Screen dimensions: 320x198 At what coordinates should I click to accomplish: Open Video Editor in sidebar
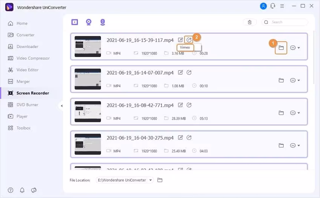pyautogui.click(x=23, y=70)
